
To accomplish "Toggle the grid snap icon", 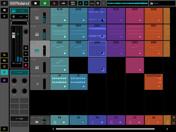I will (x=86, y=3).
